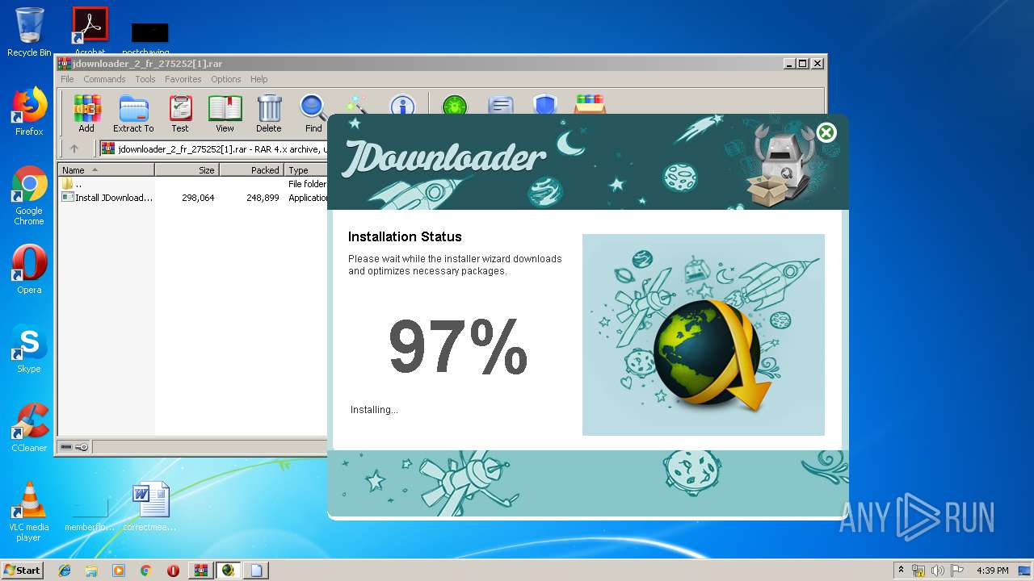This screenshot has width=1034, height=581.
Task: Click the Add button in WinRAR toolbar
Action: (x=86, y=114)
